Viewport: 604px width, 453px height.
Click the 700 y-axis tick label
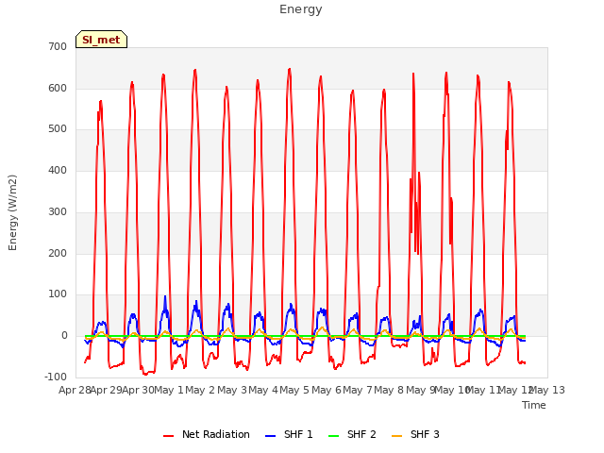coord(58,46)
